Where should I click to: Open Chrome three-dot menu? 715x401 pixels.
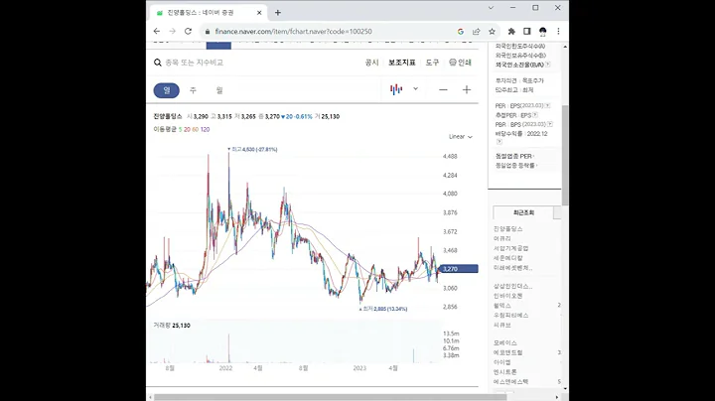558,32
